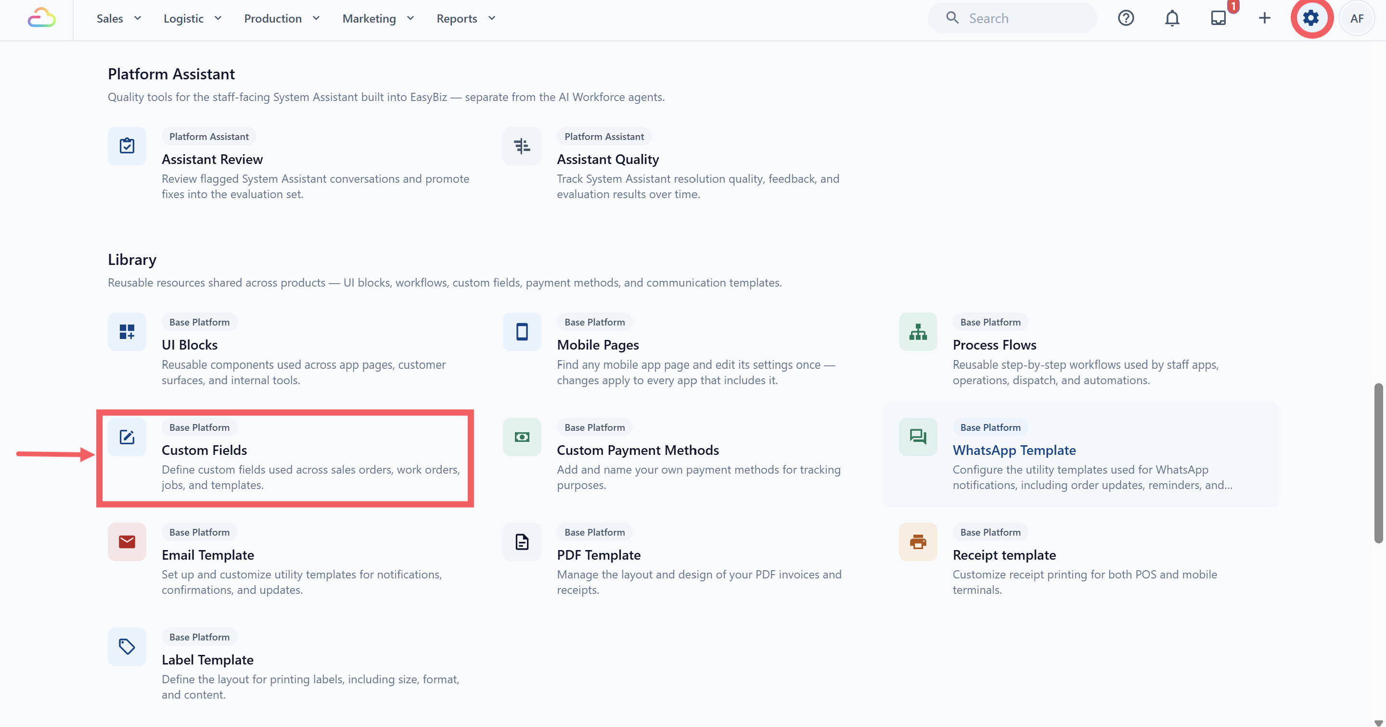Open Receipt template
This screenshot has width=1386, height=727.
(1004, 555)
